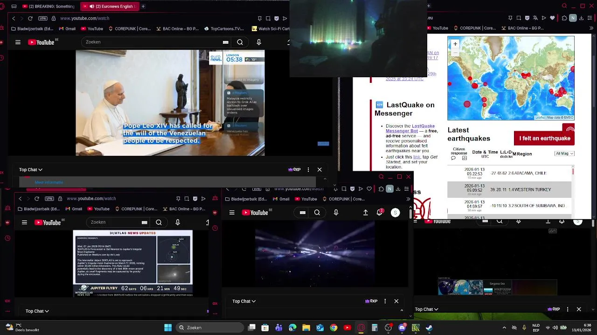This screenshot has height=335, width=597.
Task: Open YouTube guide menu in light-show window
Action: tap(232, 213)
